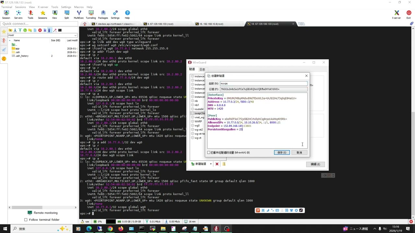
Task: Click the 名称 name field containing myvps
Action: 264,83
